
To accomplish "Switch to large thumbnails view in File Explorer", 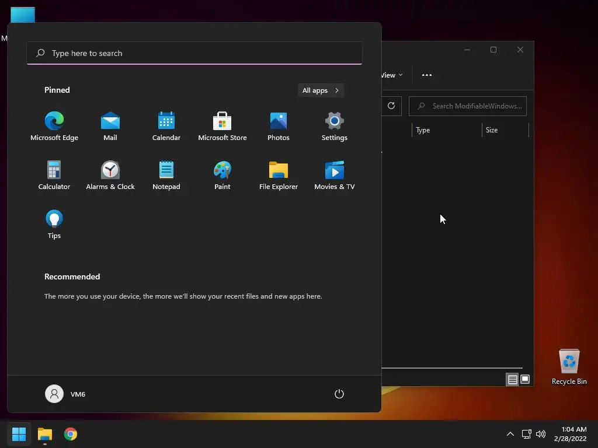I will [525, 379].
